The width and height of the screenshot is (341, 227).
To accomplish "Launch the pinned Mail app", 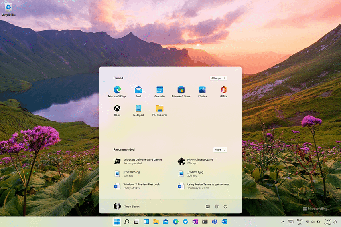I will (138, 90).
